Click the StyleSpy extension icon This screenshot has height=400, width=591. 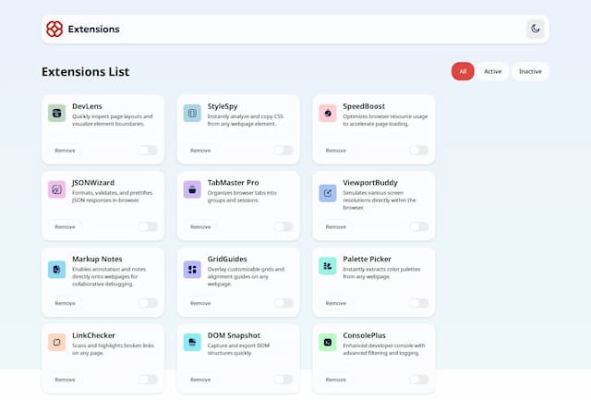coord(192,114)
